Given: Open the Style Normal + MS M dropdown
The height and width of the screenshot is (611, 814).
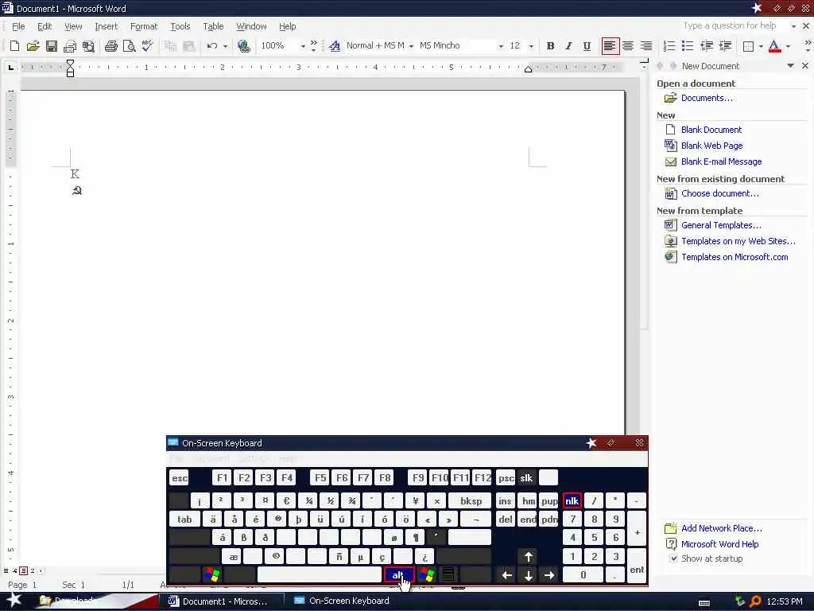Looking at the screenshot, I should [411, 46].
